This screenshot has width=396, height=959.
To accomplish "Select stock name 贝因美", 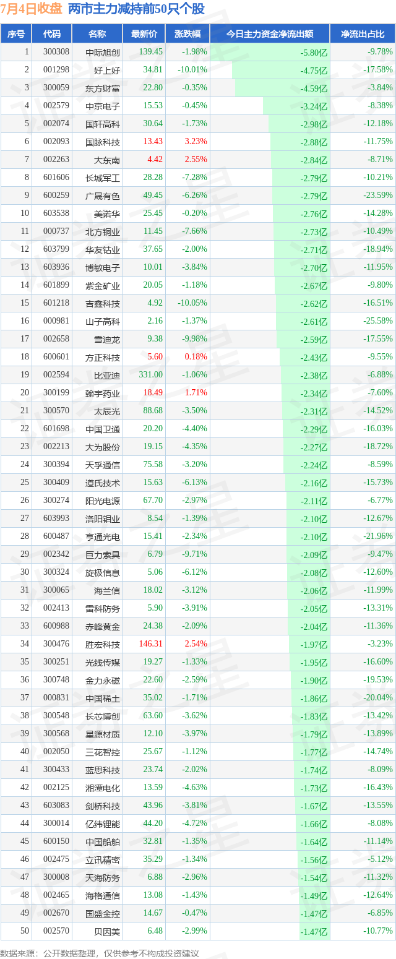I will pos(107,931).
